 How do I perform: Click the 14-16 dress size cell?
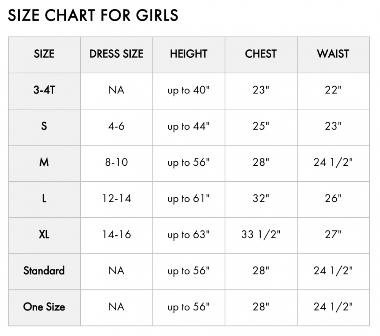pos(116,235)
